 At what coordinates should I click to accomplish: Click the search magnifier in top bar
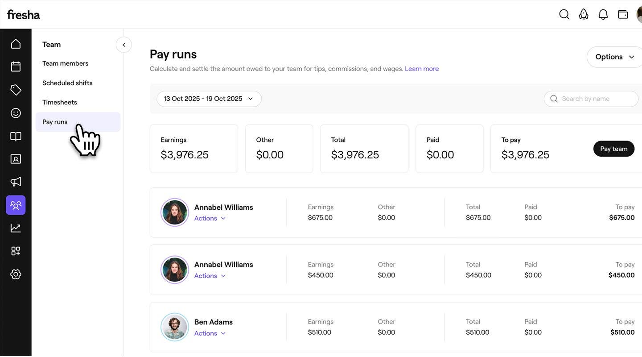tap(564, 14)
